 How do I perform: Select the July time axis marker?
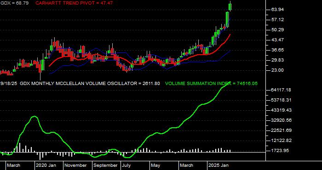126,165
